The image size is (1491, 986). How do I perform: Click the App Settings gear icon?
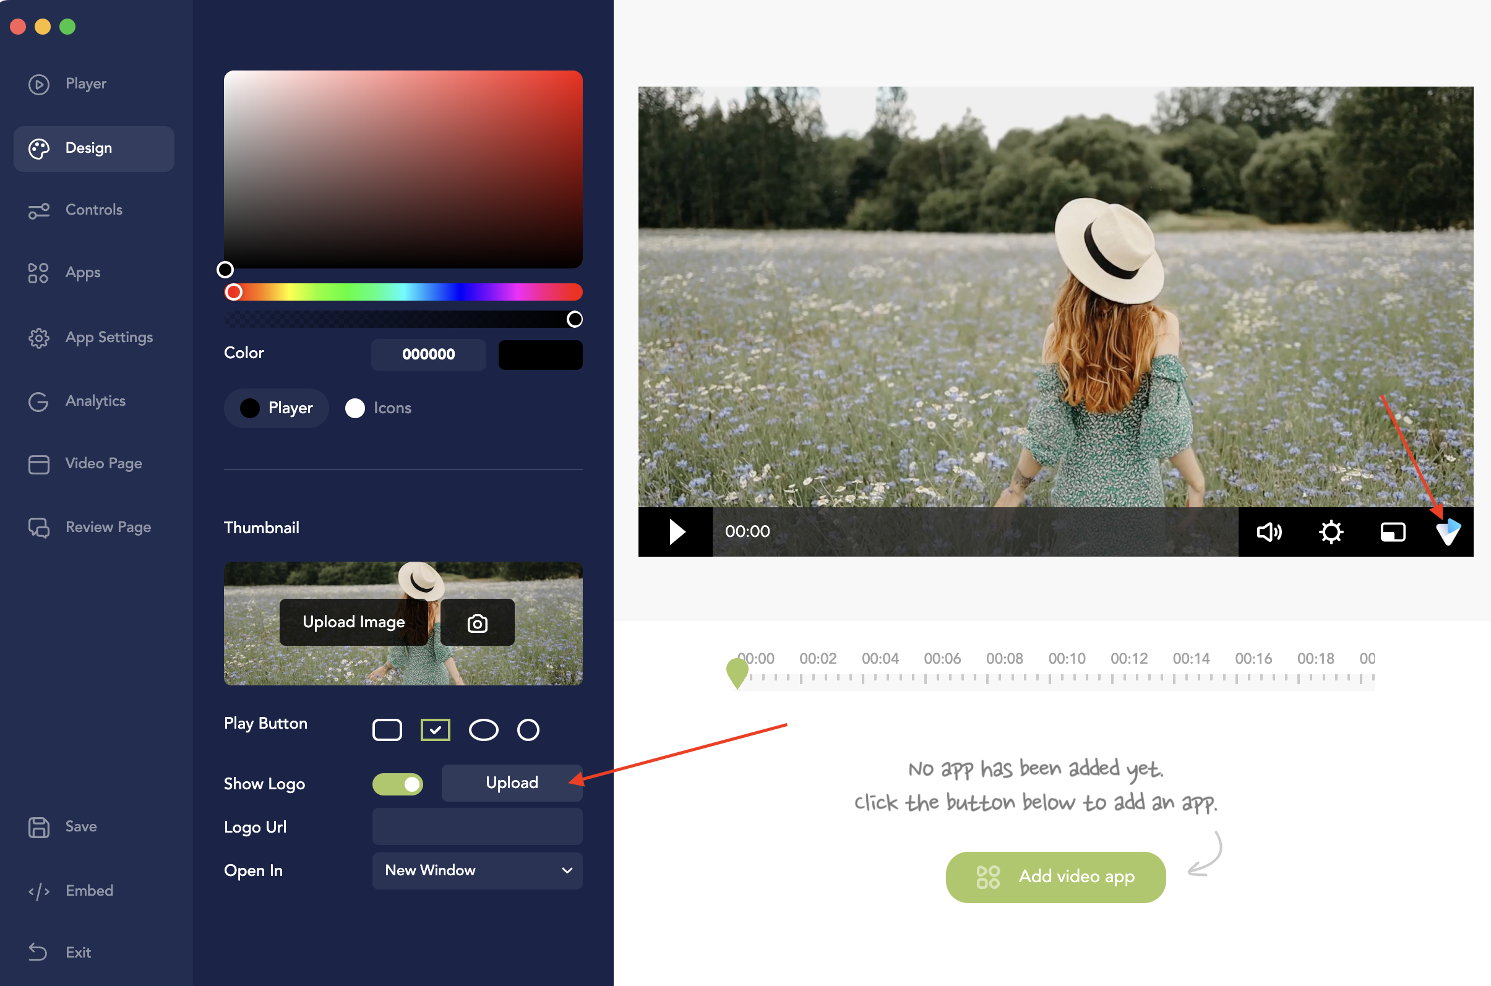click(38, 338)
